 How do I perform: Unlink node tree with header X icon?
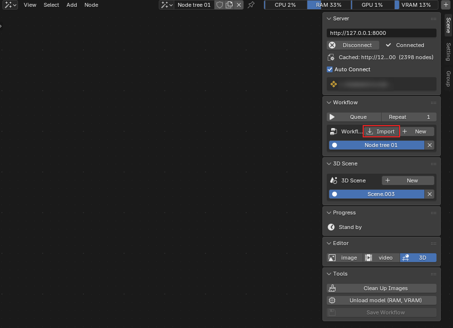tap(239, 5)
